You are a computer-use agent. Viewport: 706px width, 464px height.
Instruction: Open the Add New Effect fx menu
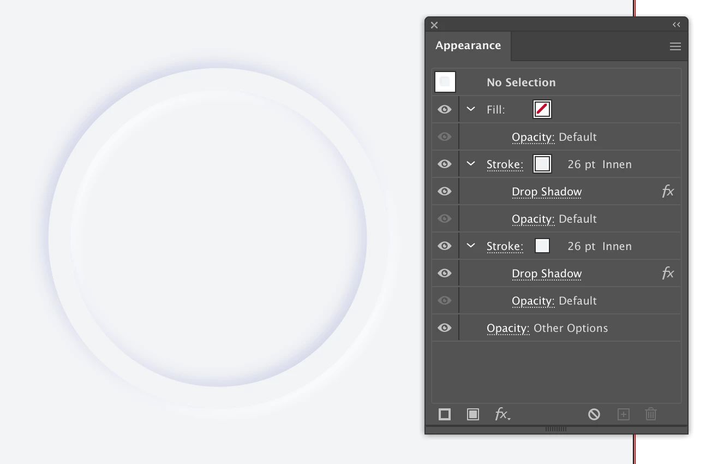[x=502, y=414]
